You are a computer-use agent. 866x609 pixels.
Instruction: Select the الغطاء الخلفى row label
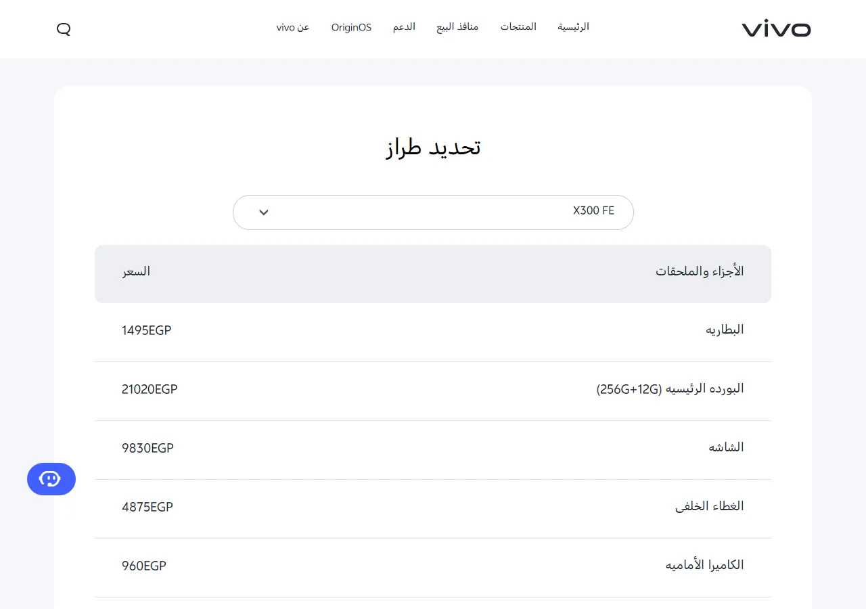[709, 507]
